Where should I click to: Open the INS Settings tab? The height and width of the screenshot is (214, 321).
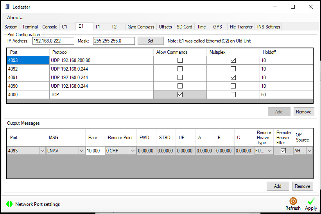click(x=269, y=27)
